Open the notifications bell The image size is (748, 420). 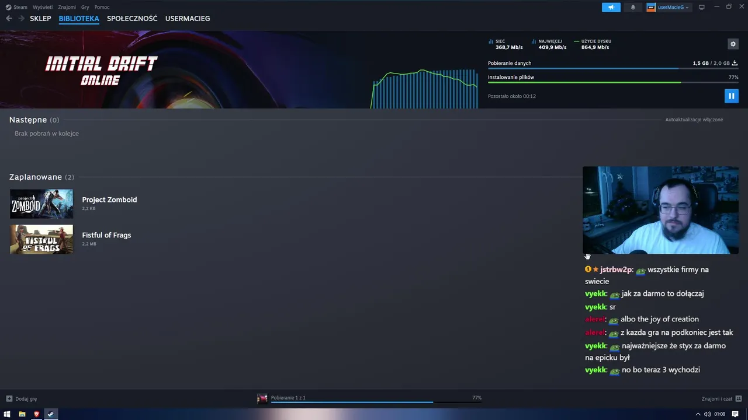click(633, 7)
